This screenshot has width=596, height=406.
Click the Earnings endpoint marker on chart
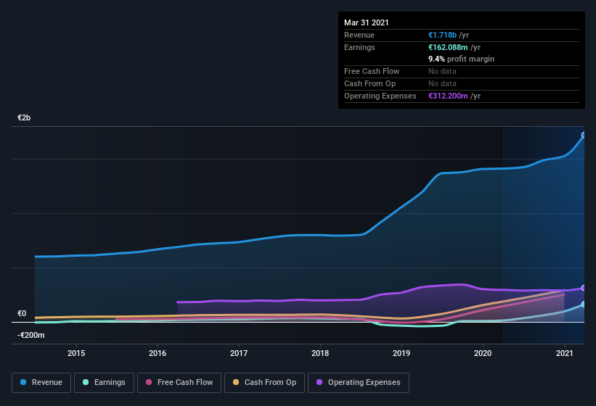pos(584,304)
